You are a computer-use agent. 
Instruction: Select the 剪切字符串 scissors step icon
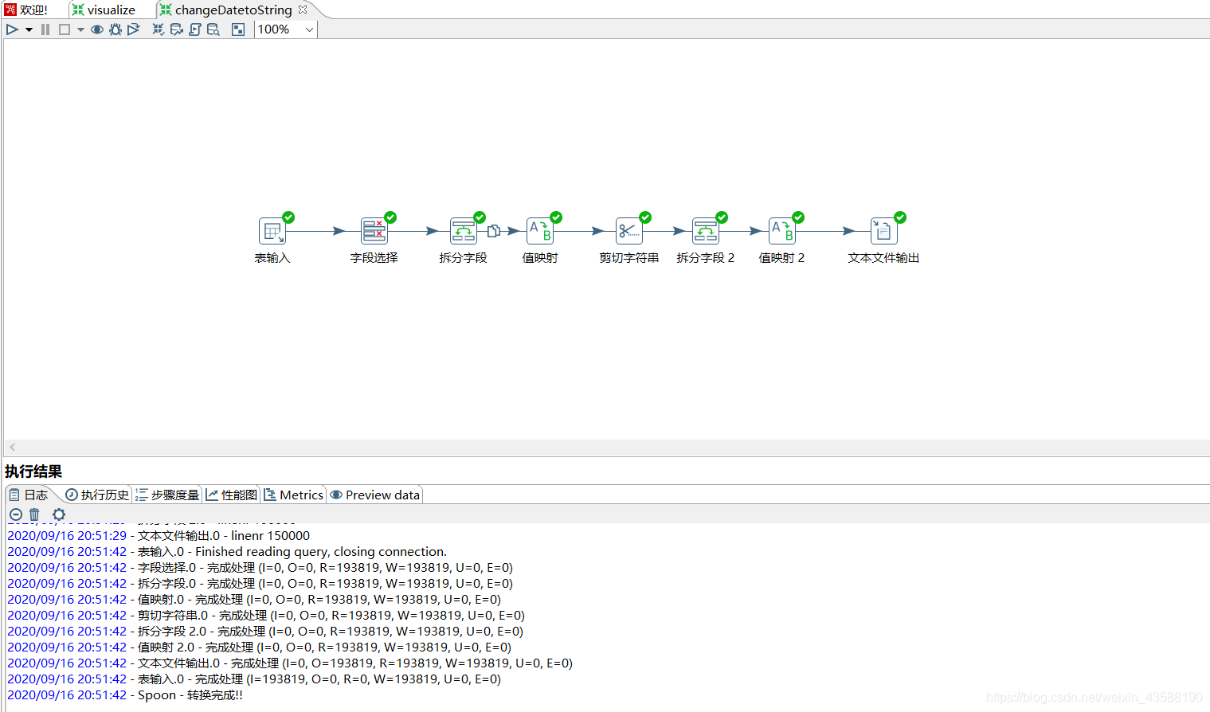[x=629, y=231]
